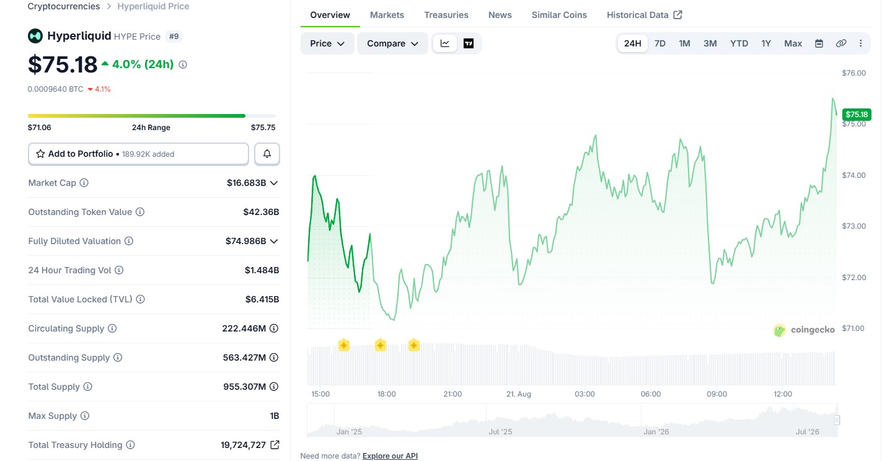Select the Max time range
Screen dimensions: 882x461
[793, 43]
